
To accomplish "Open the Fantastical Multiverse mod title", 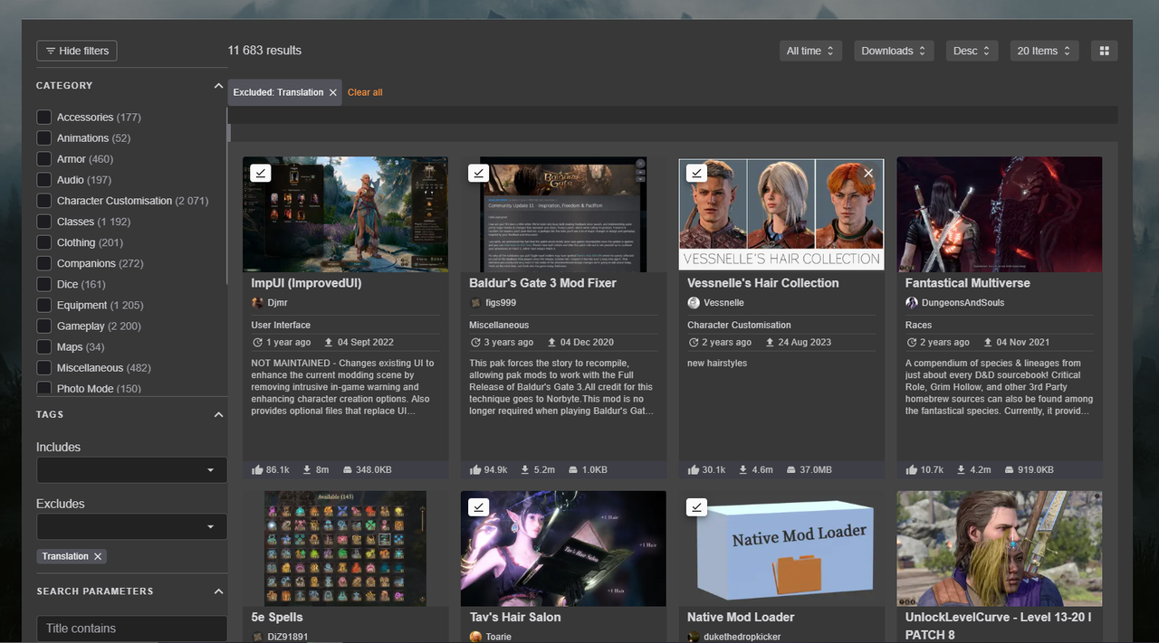I will click(x=967, y=283).
